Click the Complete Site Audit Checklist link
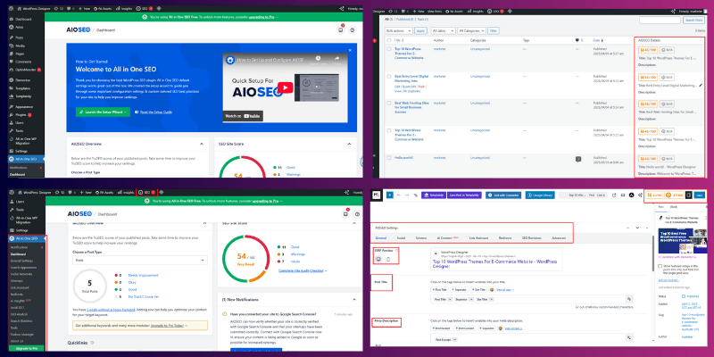The height and width of the screenshot is (357, 714). point(303,270)
